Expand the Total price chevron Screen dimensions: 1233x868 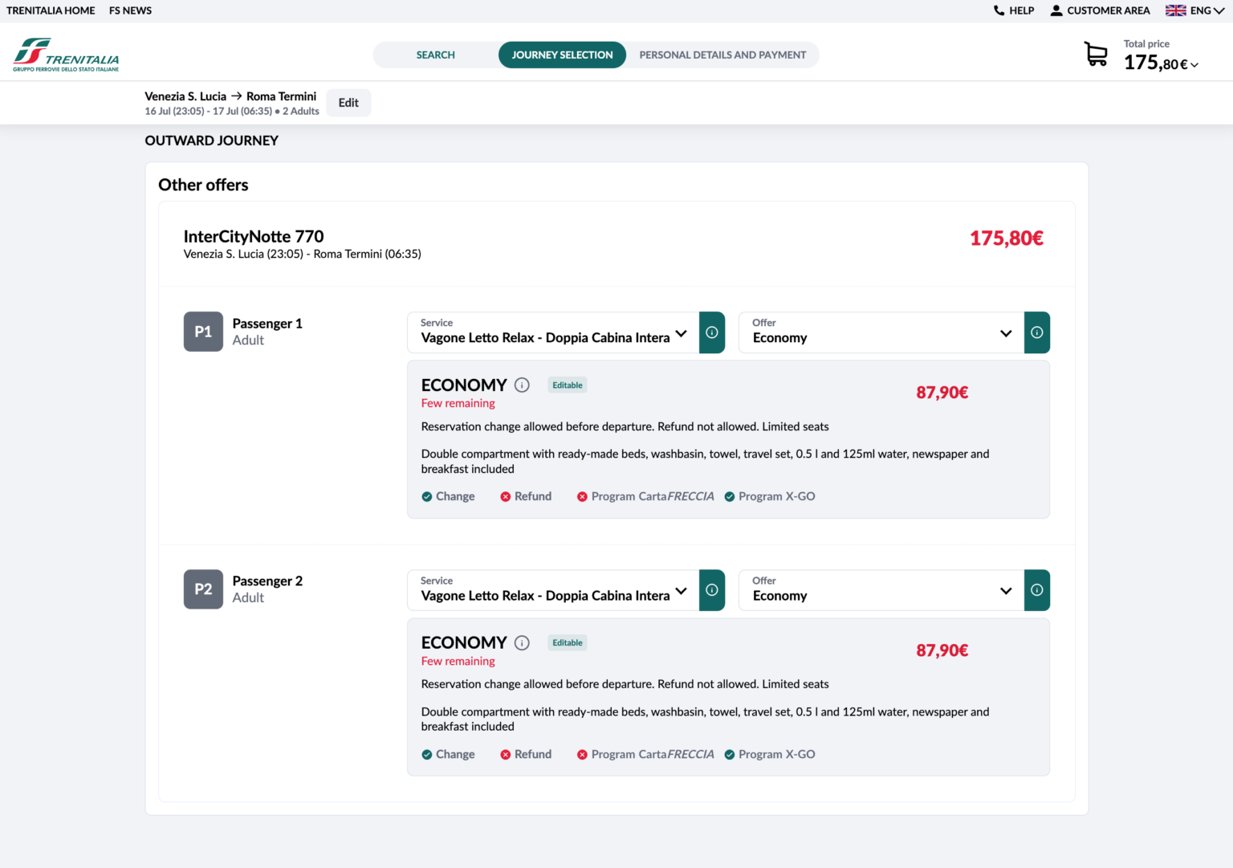tap(1194, 65)
